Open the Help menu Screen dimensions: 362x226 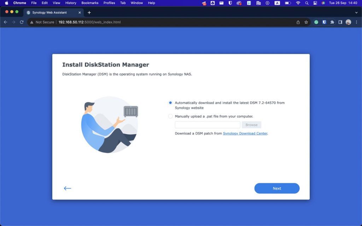coord(151,3)
